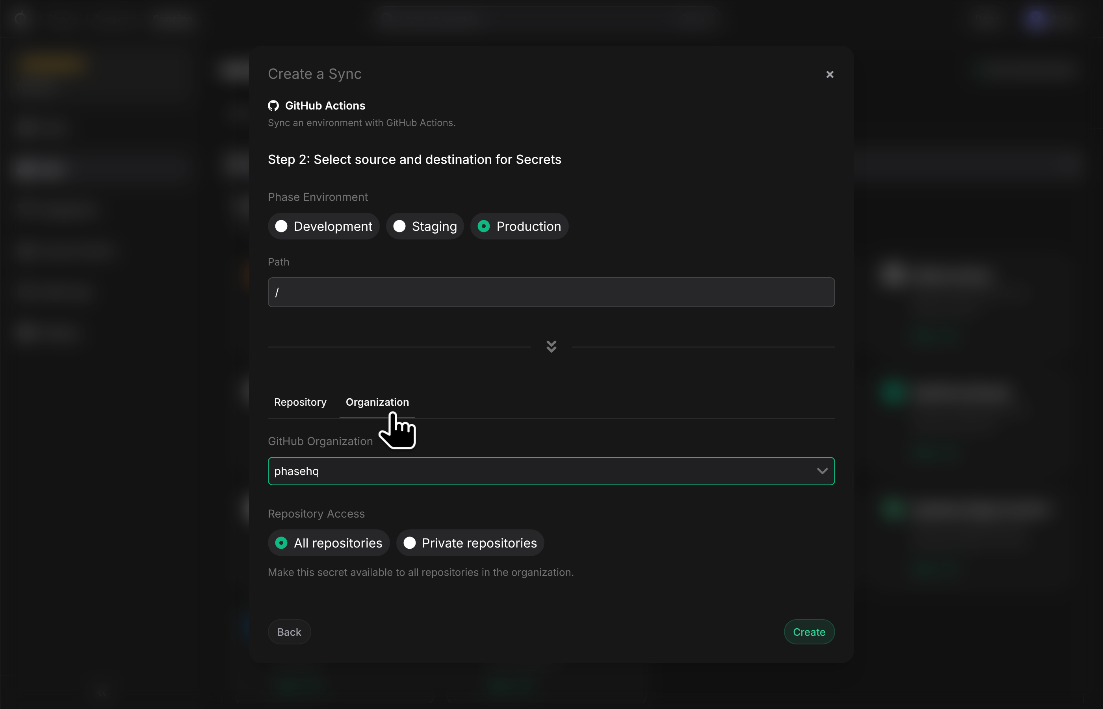Select Staging environment
The image size is (1103, 709).
tap(425, 226)
